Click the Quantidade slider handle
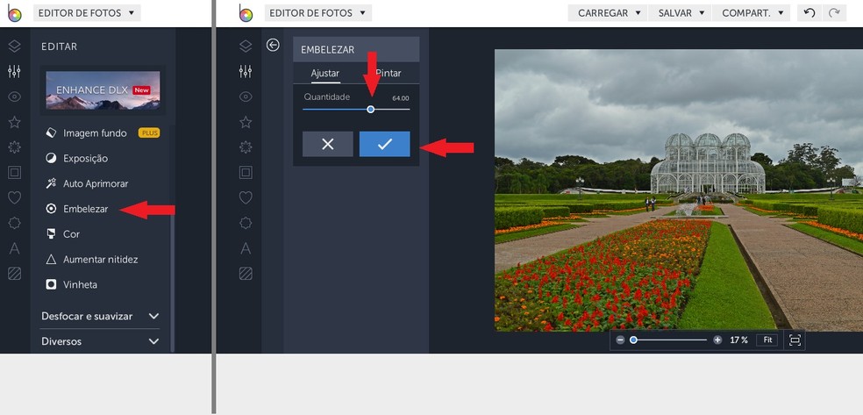 tap(371, 110)
